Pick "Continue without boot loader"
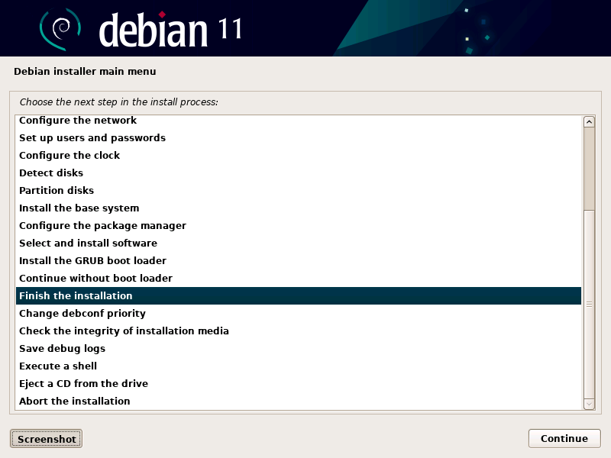 point(299,278)
